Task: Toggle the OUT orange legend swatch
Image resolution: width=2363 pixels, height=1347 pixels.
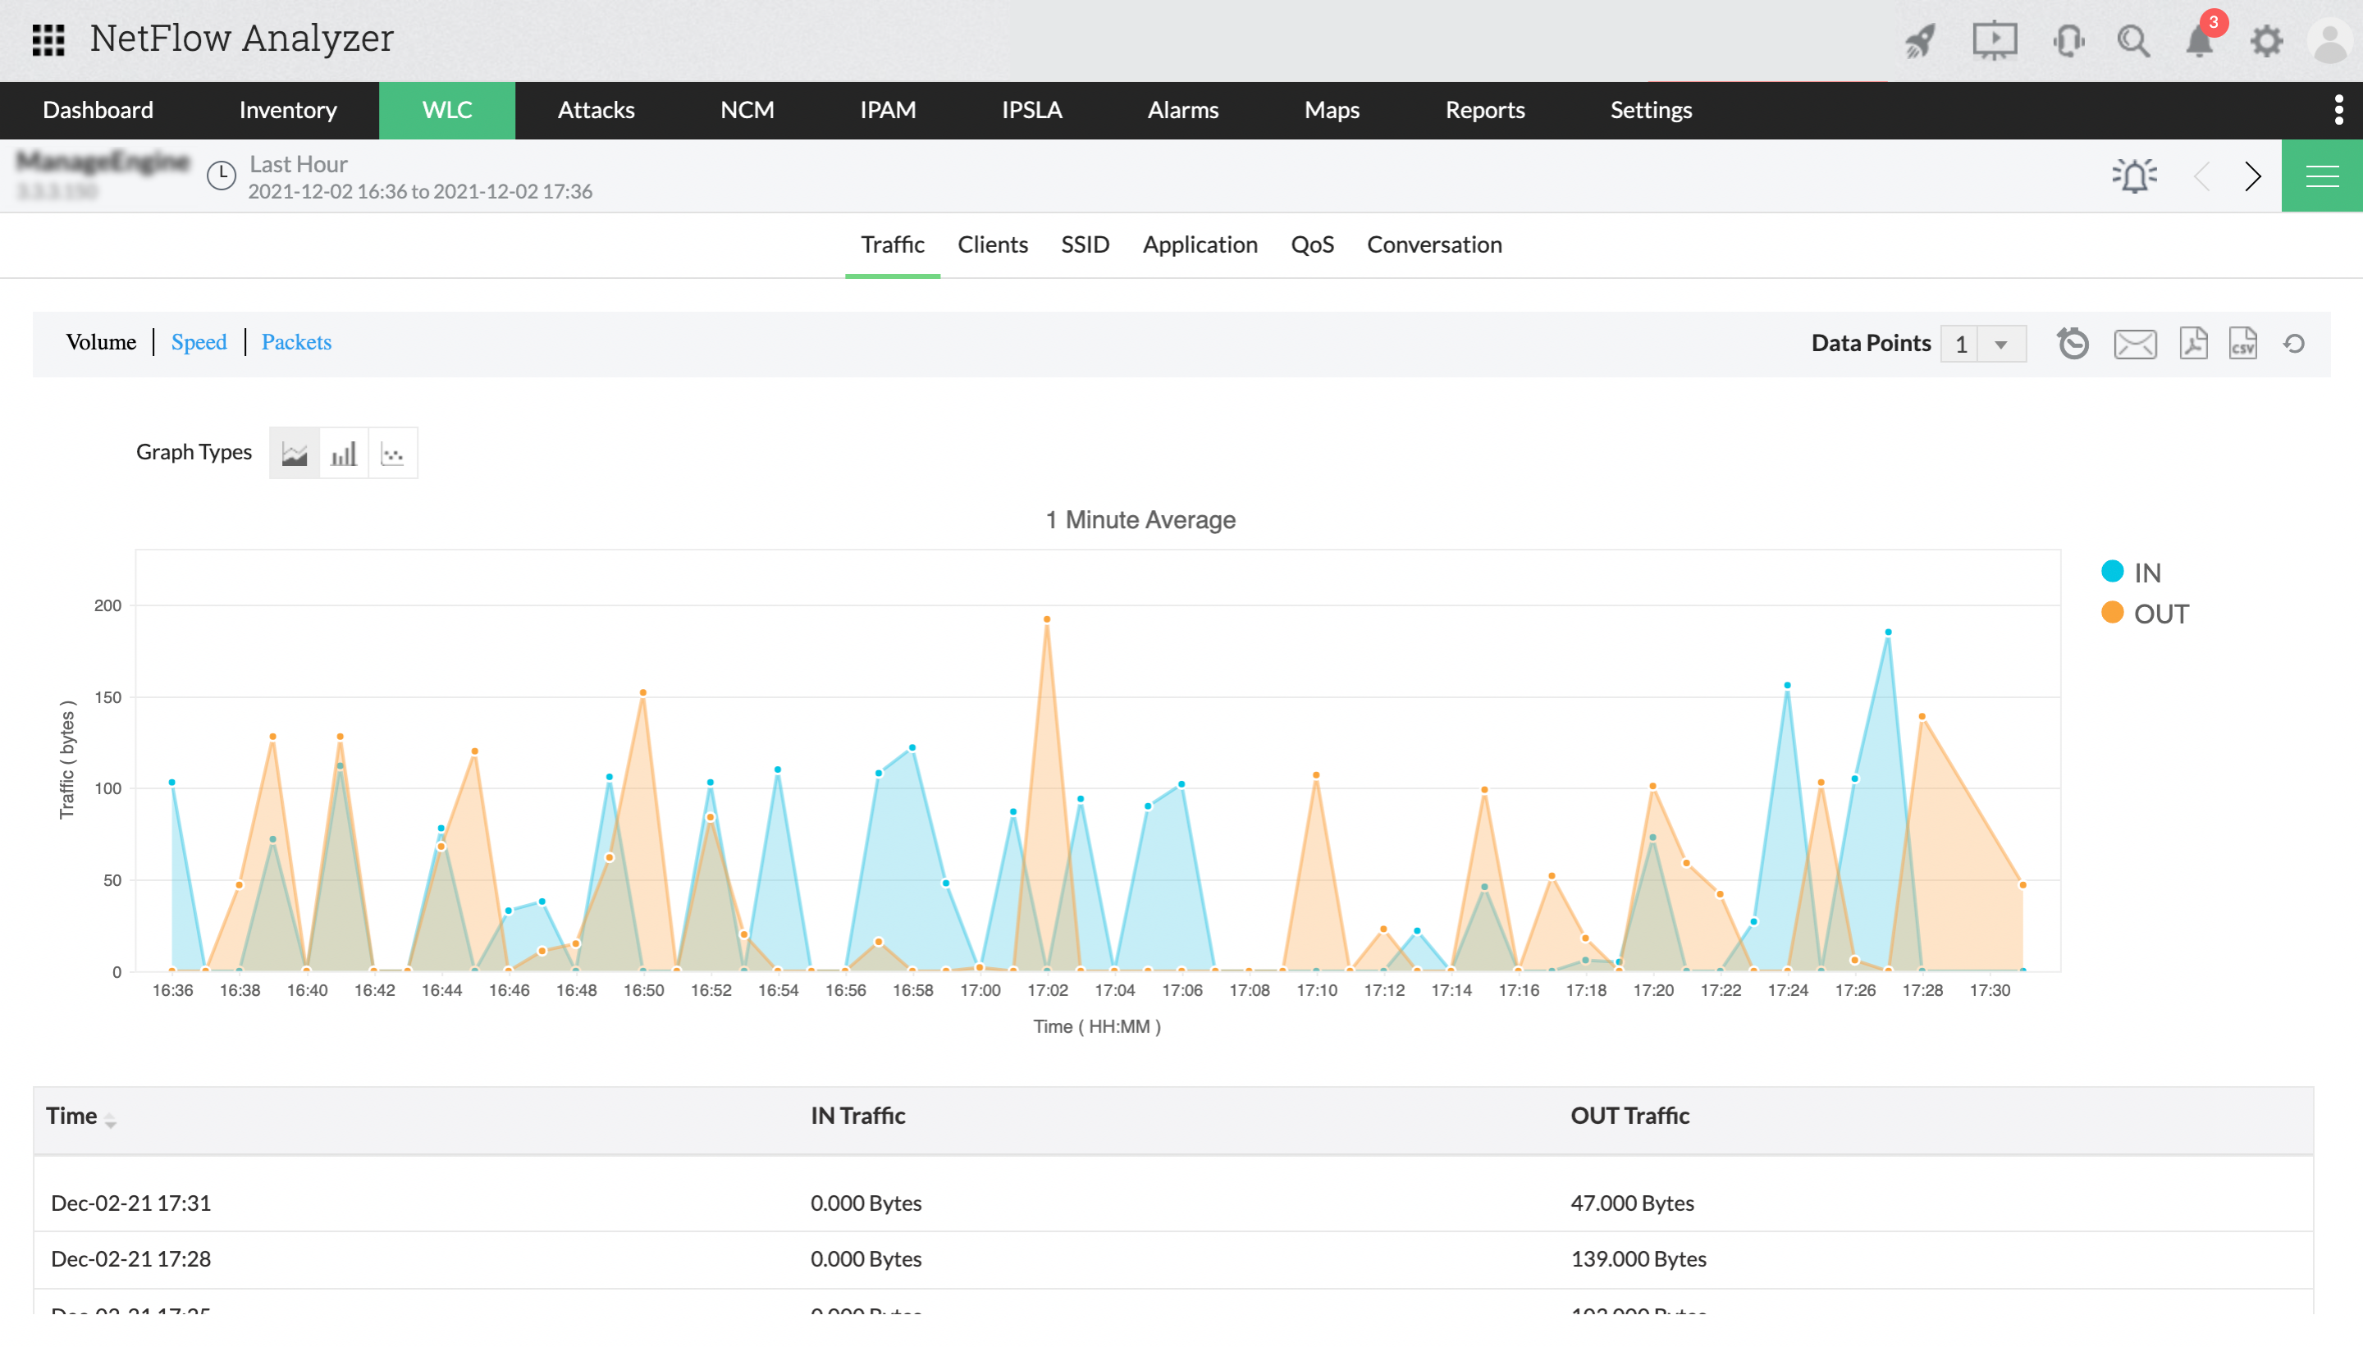Action: [x=2112, y=613]
